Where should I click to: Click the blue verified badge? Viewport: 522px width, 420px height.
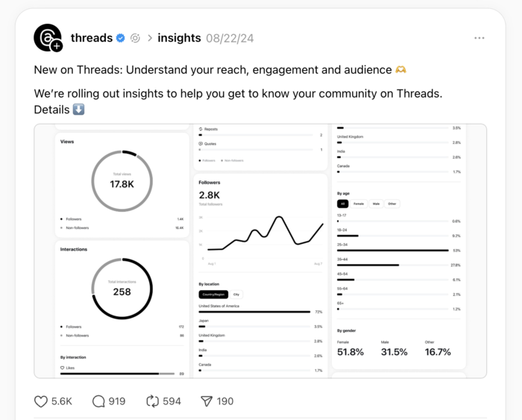(x=119, y=38)
